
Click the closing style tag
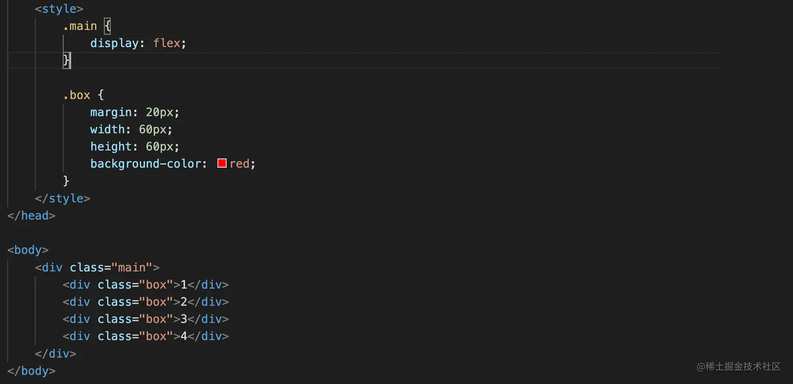pos(62,199)
